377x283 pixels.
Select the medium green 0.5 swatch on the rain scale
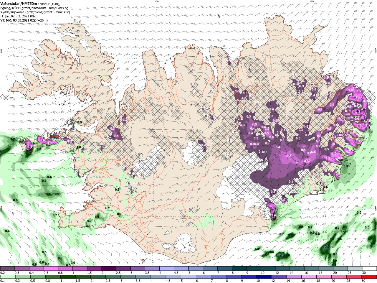38,277
